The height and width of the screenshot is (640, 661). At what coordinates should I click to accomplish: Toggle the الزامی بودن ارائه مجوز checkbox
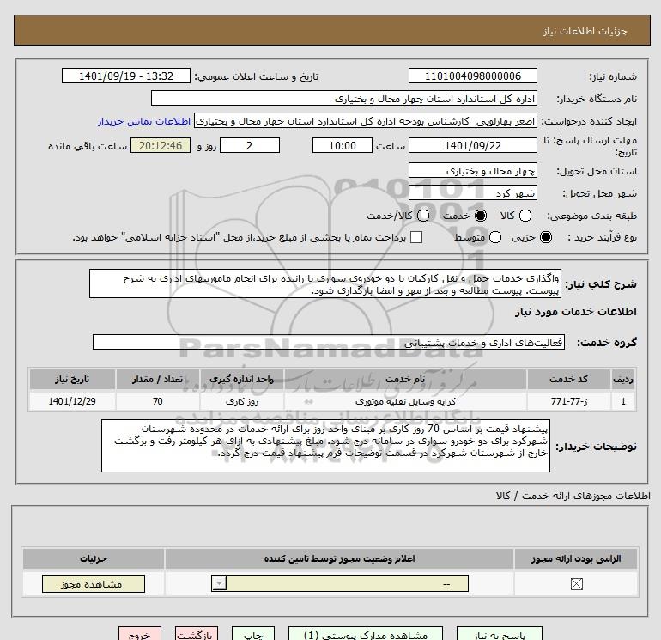(x=576, y=584)
